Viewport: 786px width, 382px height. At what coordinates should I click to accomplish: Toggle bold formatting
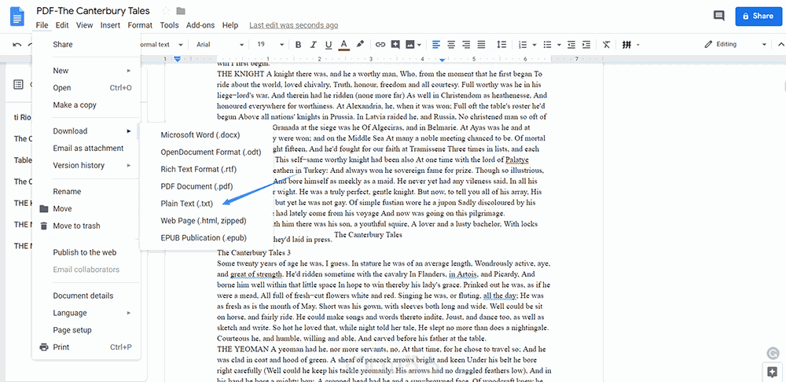pyautogui.click(x=298, y=45)
